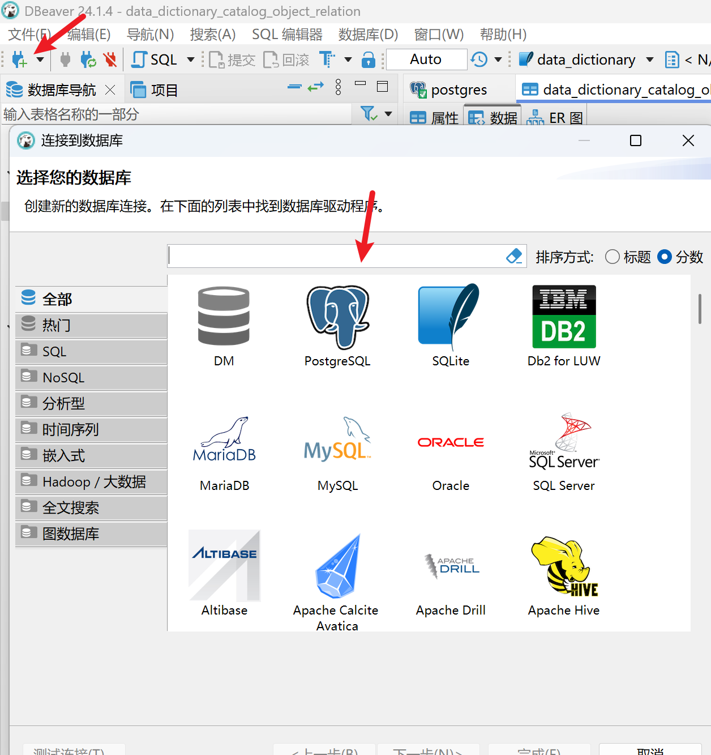711x755 pixels.
Task: Select the 时间序列 category
Action: 91,429
